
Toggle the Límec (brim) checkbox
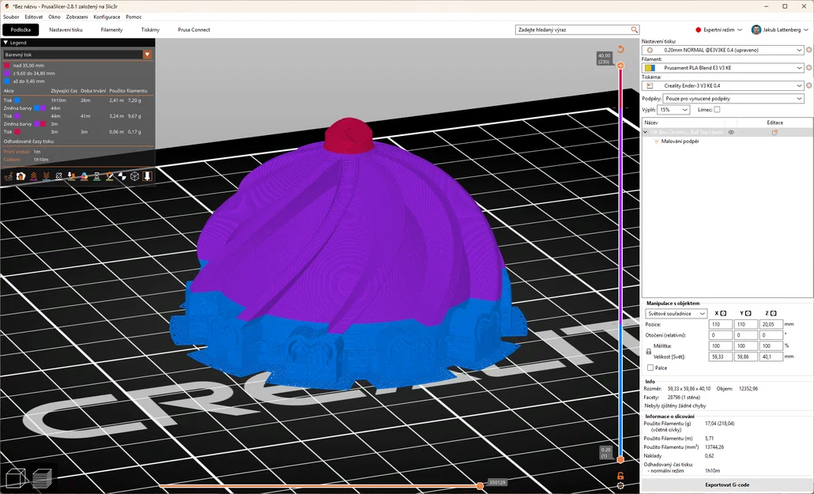click(717, 110)
